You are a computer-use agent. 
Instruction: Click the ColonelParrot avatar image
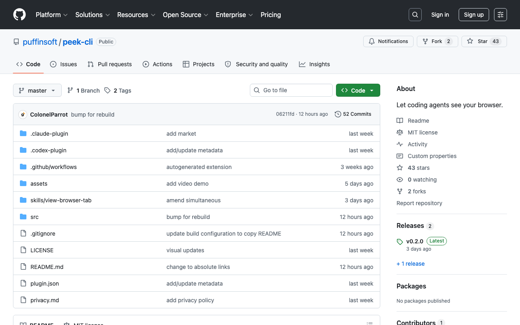(23, 115)
